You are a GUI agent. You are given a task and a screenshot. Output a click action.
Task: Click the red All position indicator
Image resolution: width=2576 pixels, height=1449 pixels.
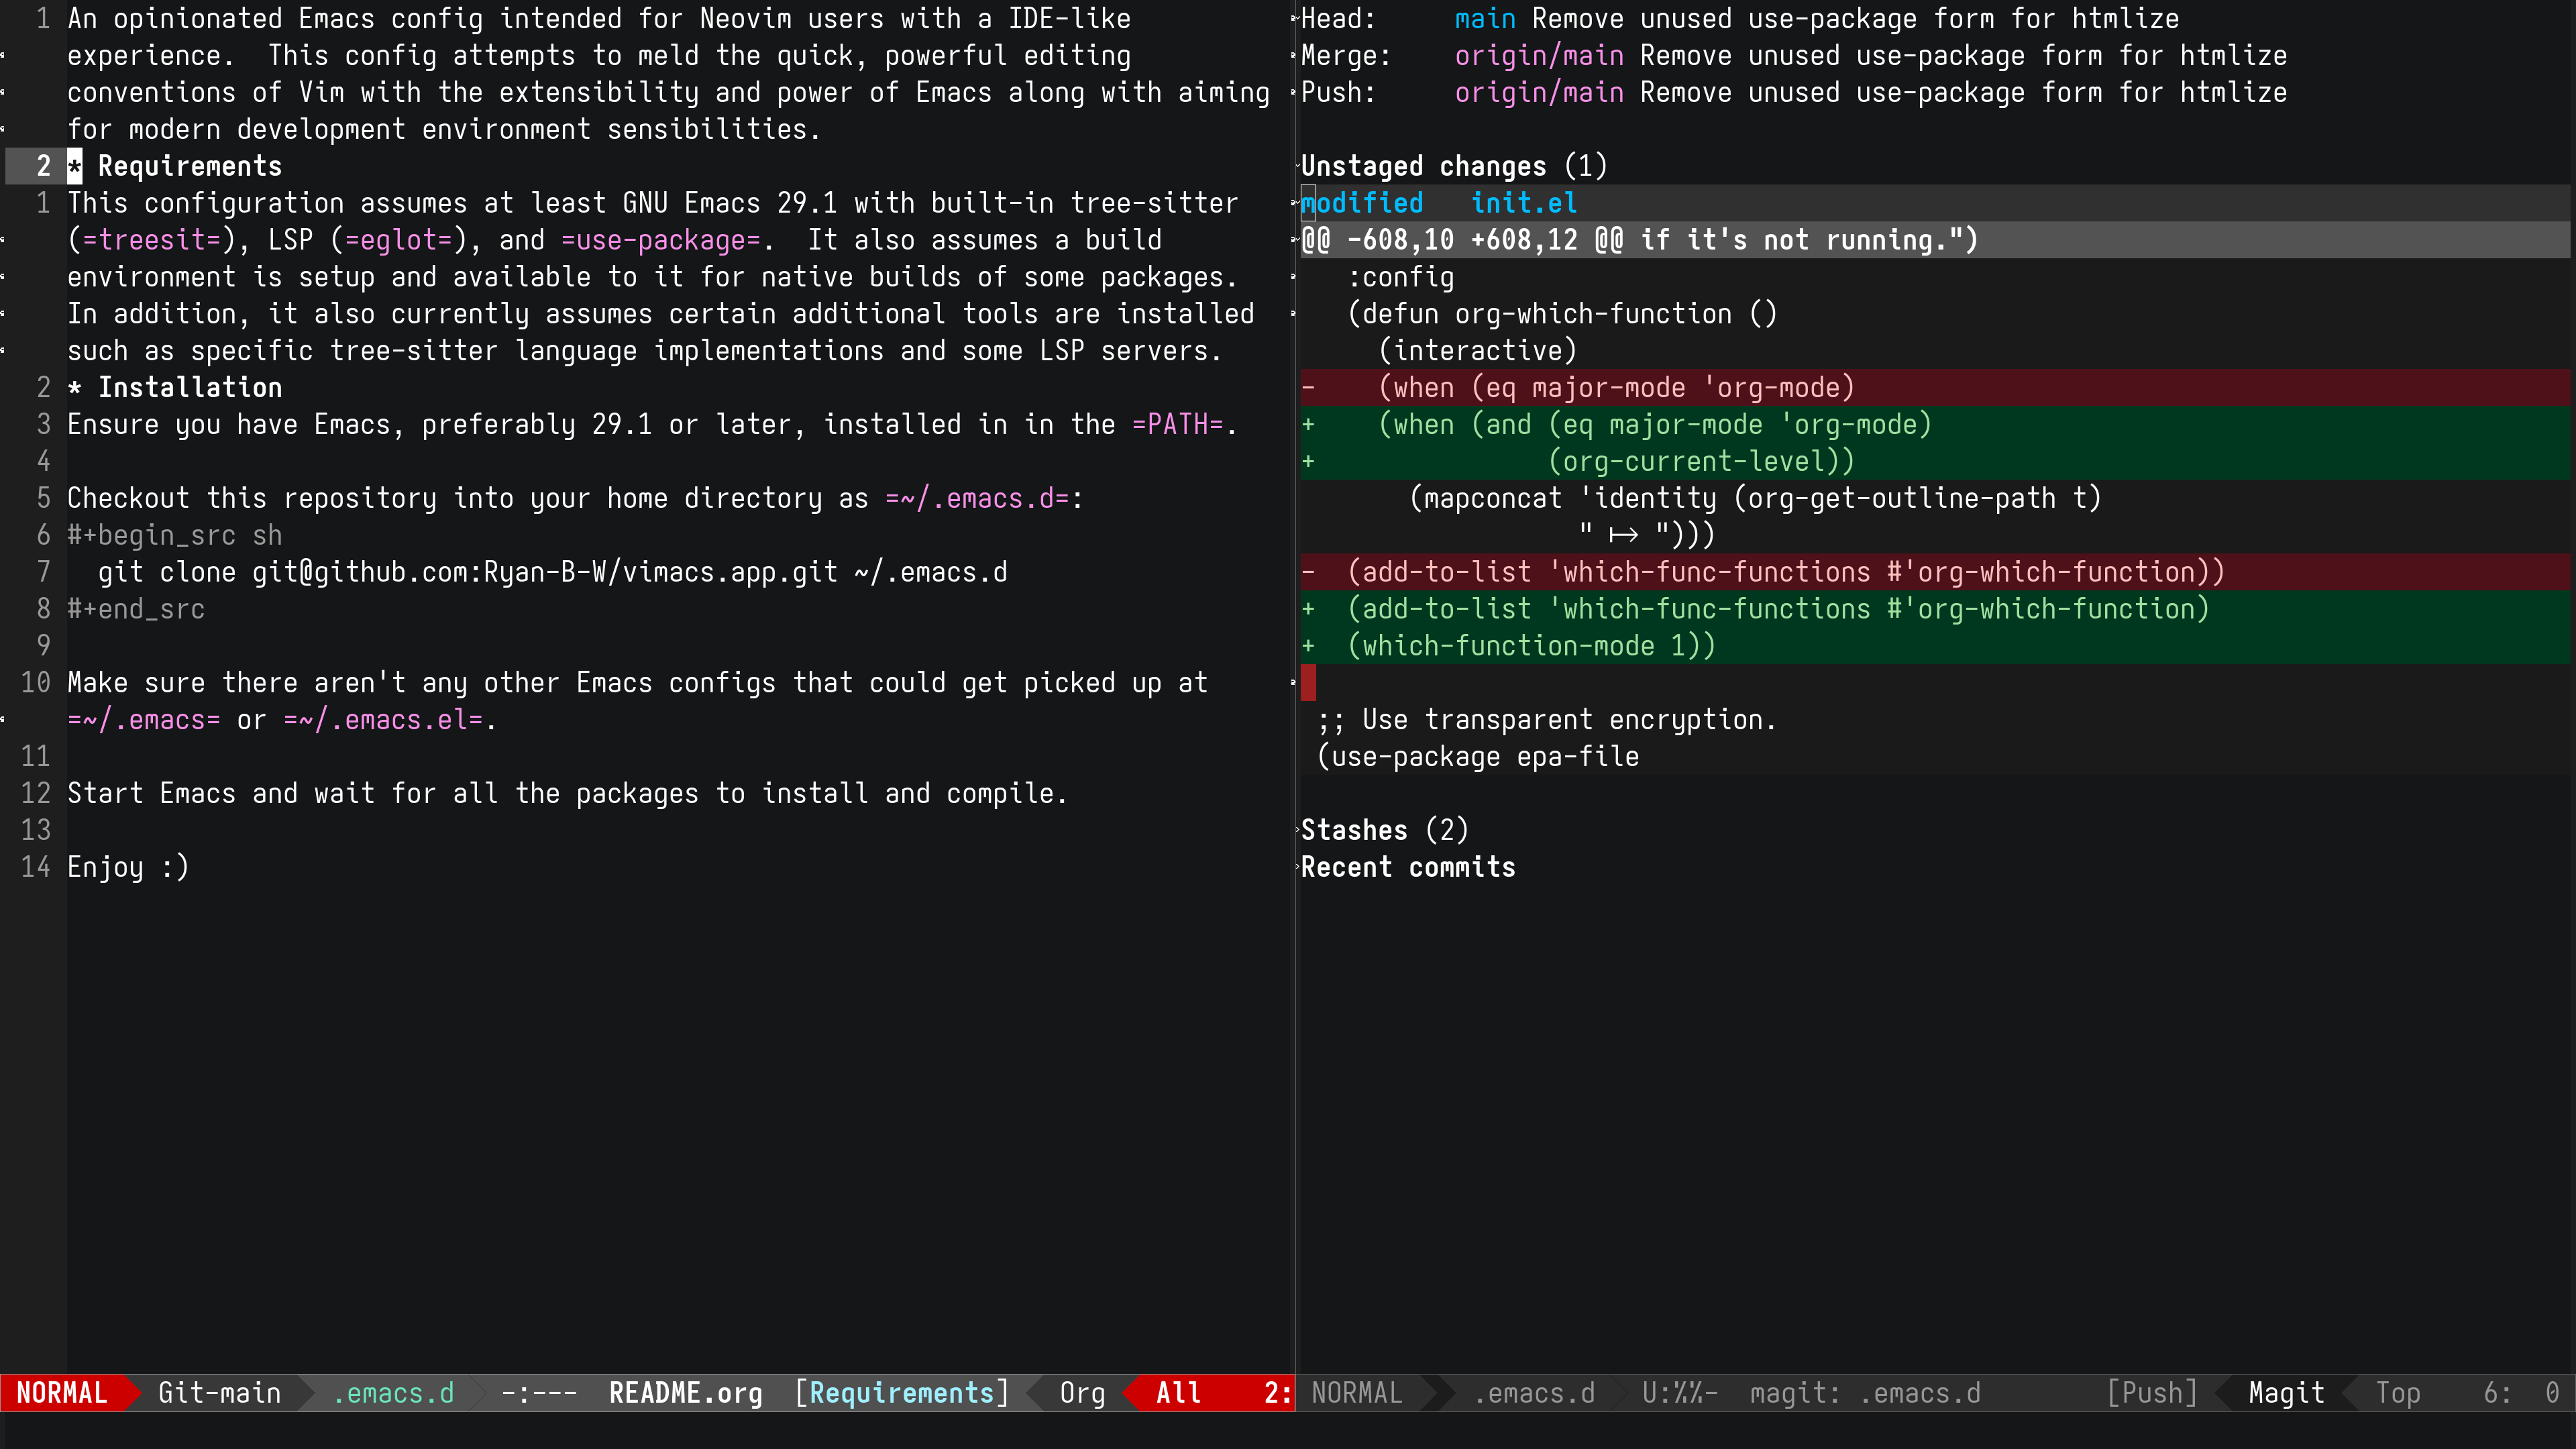(x=1178, y=1393)
